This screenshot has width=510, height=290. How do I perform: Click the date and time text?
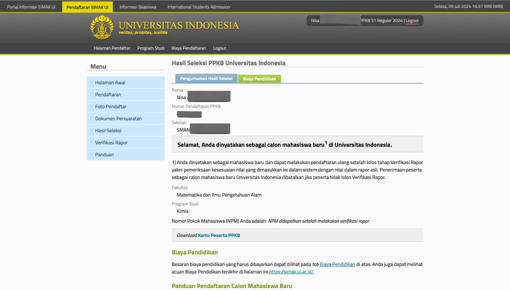[468, 7]
